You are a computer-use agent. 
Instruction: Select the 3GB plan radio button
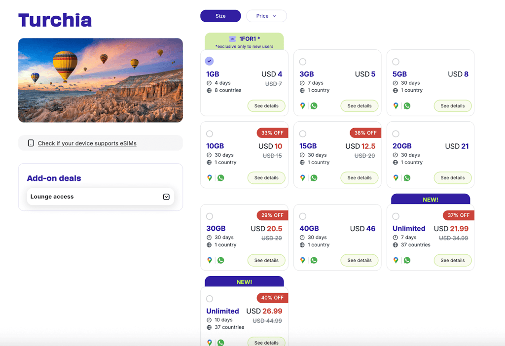pyautogui.click(x=302, y=62)
